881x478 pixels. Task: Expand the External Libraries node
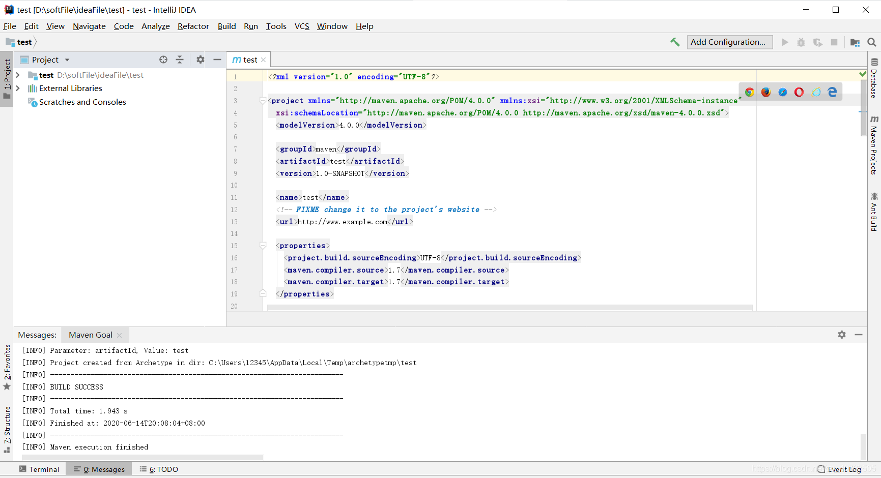coord(18,88)
